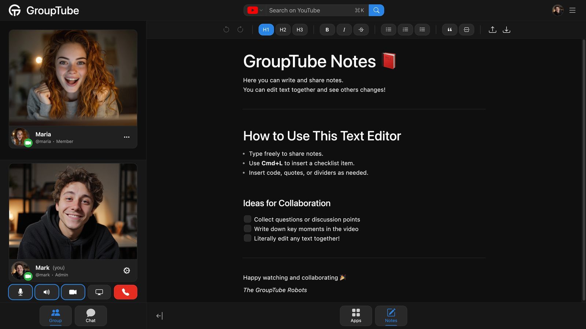The image size is (586, 329).
Task: Open the hamburger menu at top right
Action: coord(572,10)
